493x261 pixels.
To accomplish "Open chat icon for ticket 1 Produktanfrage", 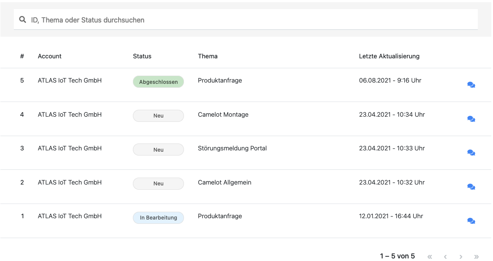I will tap(471, 221).
